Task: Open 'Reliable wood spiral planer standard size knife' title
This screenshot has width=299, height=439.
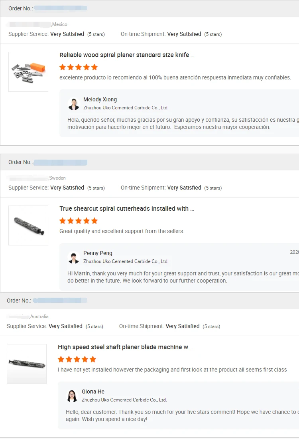Action: 127,55
